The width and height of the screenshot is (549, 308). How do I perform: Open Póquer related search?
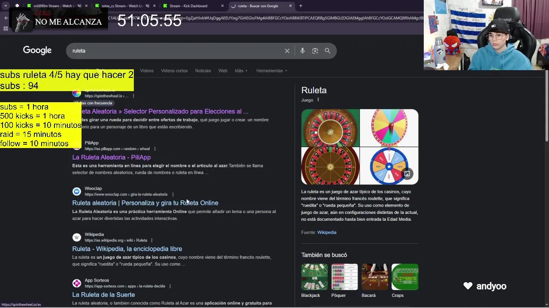344,281
